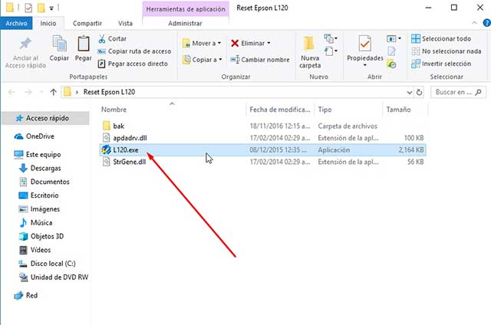491x325 pixels.
Task: Open the Documentos folder
Action: coord(44,182)
